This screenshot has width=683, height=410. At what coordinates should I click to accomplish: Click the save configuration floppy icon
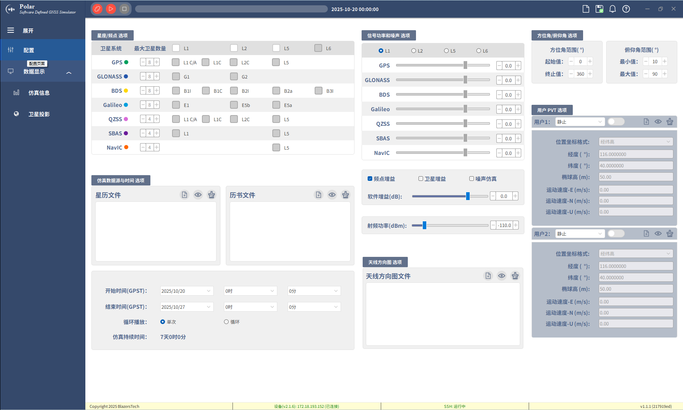click(599, 9)
